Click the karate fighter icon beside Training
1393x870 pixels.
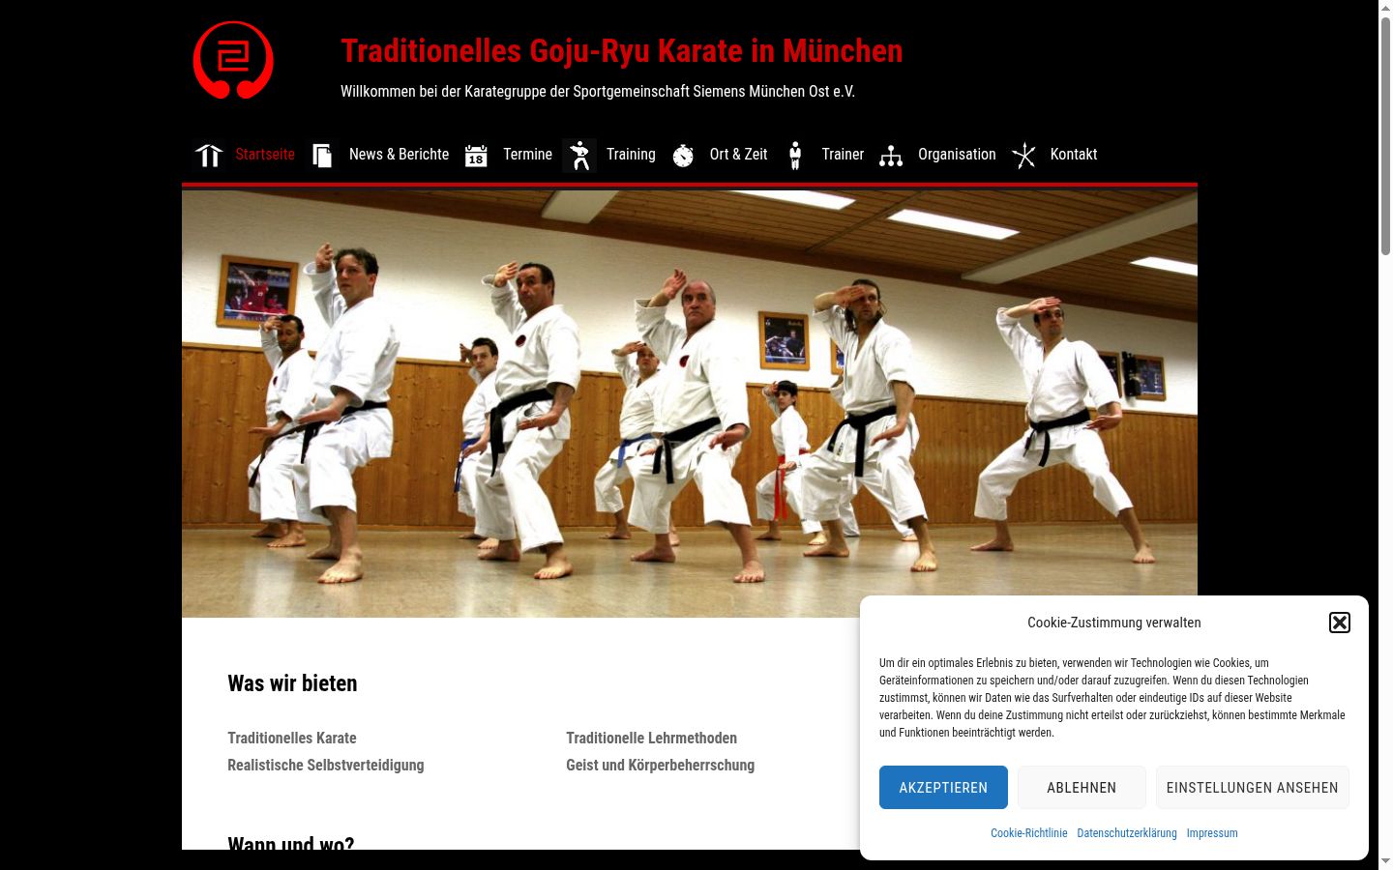(x=579, y=155)
